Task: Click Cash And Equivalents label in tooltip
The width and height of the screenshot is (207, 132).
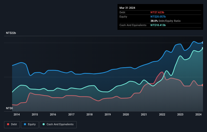Action: tap(133, 25)
